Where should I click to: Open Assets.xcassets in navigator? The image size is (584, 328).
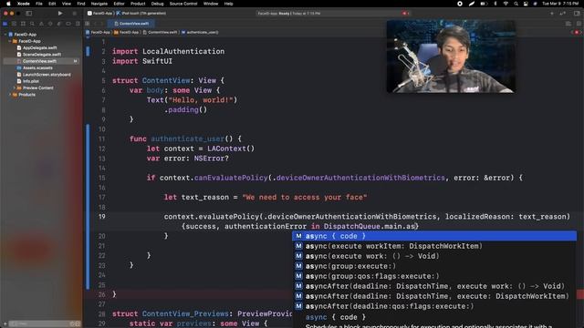click(x=37, y=67)
